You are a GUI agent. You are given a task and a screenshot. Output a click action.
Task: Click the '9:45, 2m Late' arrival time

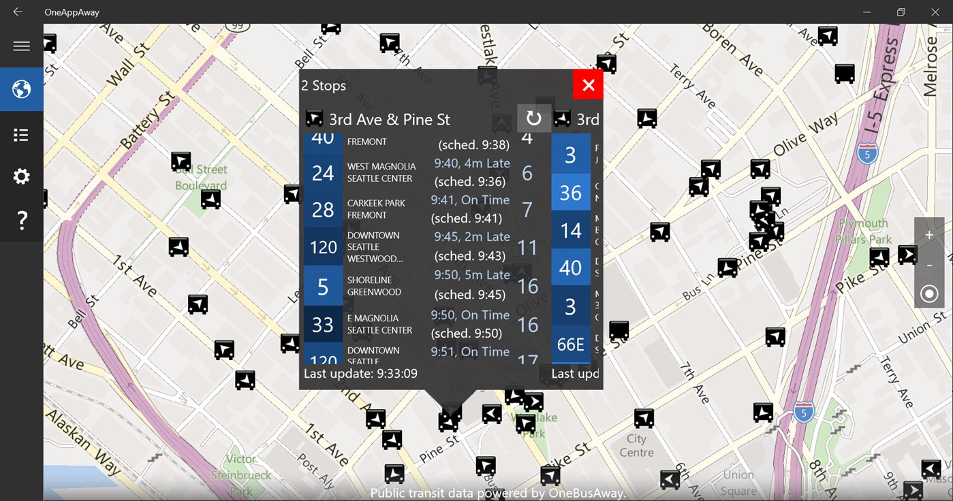(472, 237)
